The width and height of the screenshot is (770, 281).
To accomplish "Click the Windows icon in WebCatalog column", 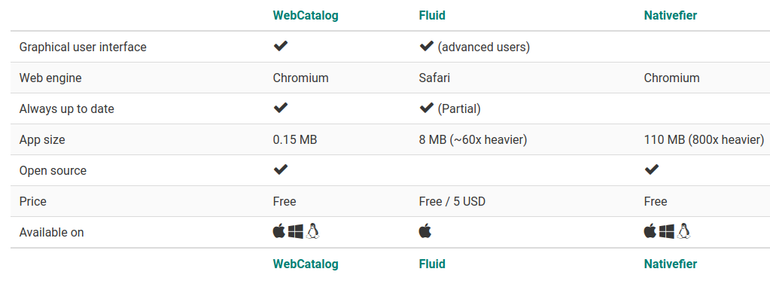I will pyautogui.click(x=296, y=231).
